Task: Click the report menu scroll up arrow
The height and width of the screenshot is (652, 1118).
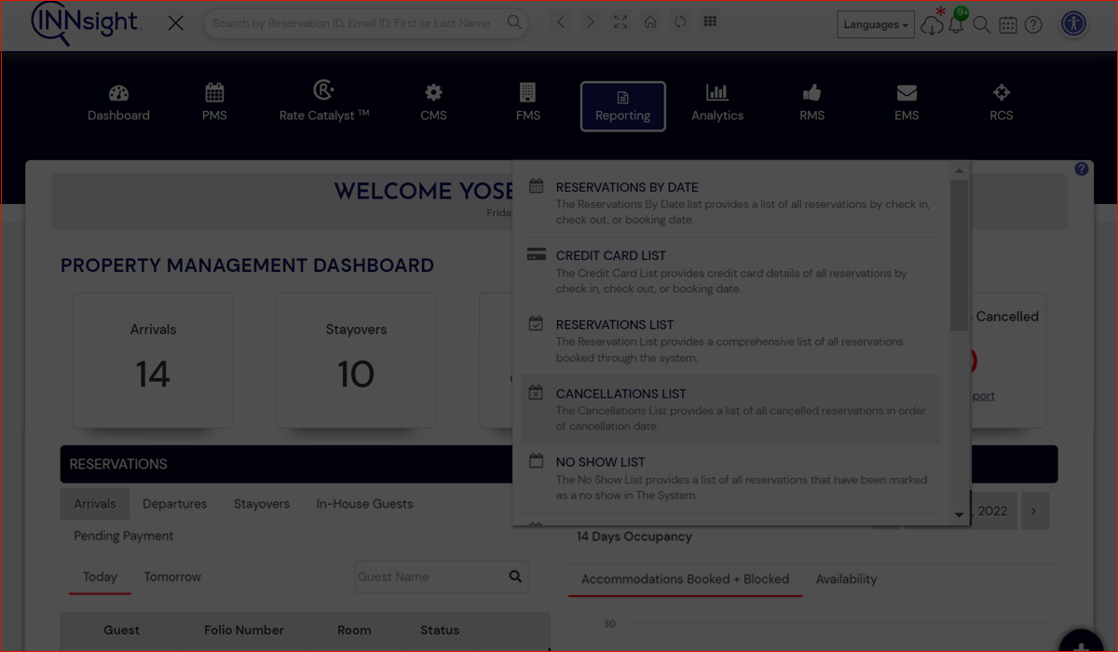Action: (959, 170)
